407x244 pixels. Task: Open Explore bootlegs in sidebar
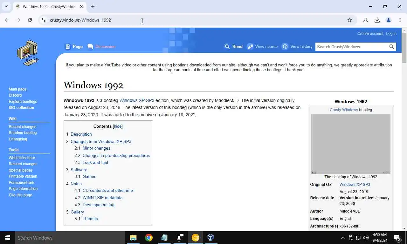23,102
